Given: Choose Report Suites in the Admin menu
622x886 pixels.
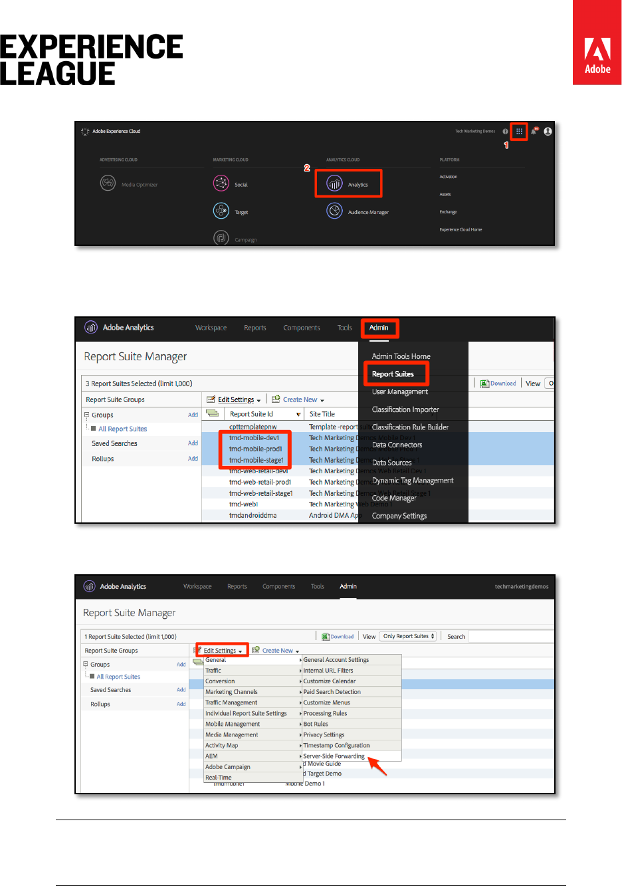Looking at the screenshot, I should (x=393, y=374).
